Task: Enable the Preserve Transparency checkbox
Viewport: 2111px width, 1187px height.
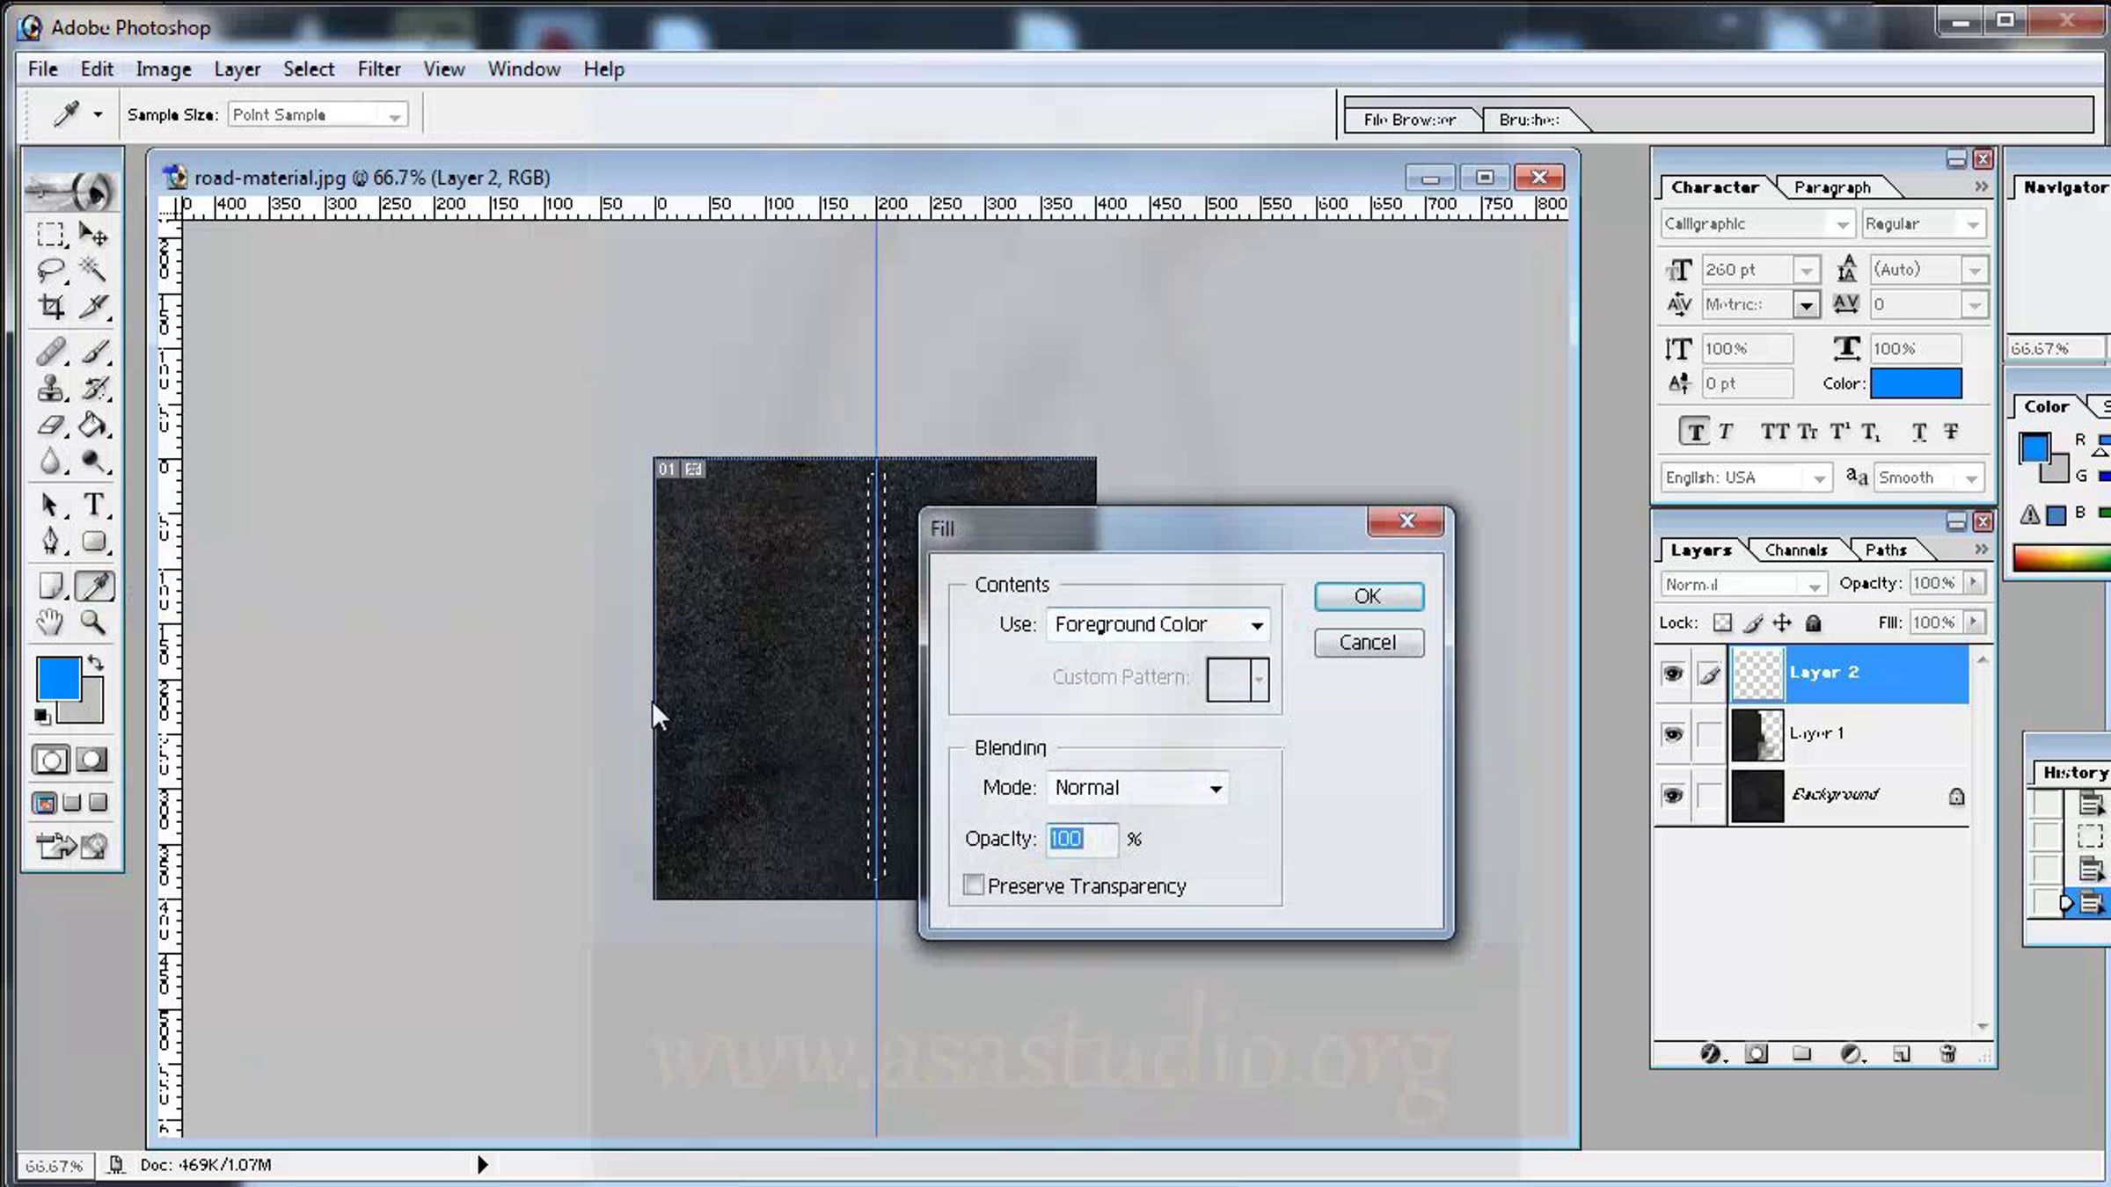Action: pyautogui.click(x=974, y=885)
